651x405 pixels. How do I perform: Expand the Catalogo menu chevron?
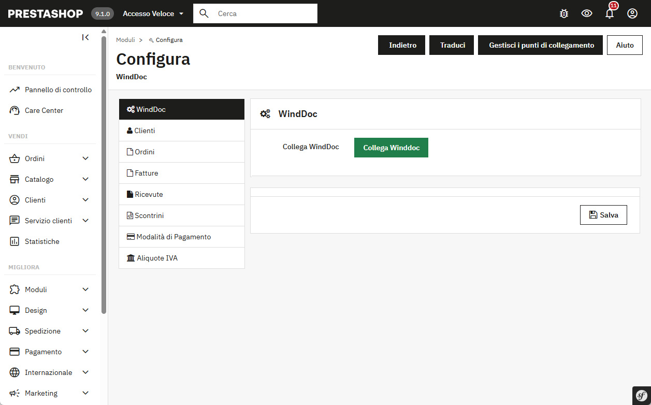tap(85, 179)
